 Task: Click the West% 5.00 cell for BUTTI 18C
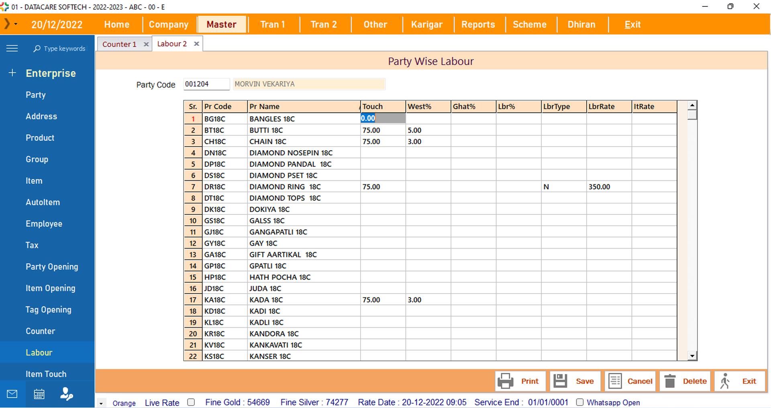point(428,130)
